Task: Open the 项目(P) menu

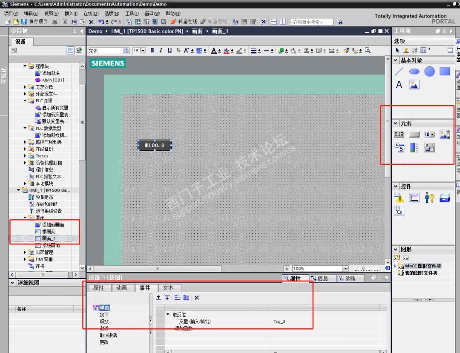Action: tap(11, 14)
